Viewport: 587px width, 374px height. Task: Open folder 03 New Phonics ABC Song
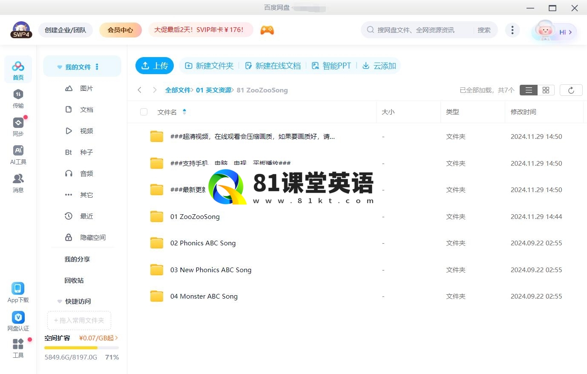coord(211,270)
